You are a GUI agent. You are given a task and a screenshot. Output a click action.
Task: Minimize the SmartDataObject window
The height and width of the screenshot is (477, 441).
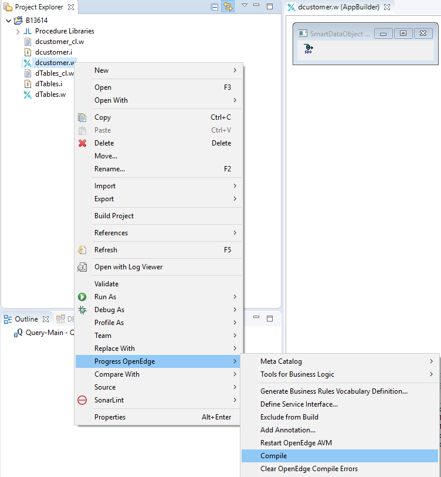383,33
